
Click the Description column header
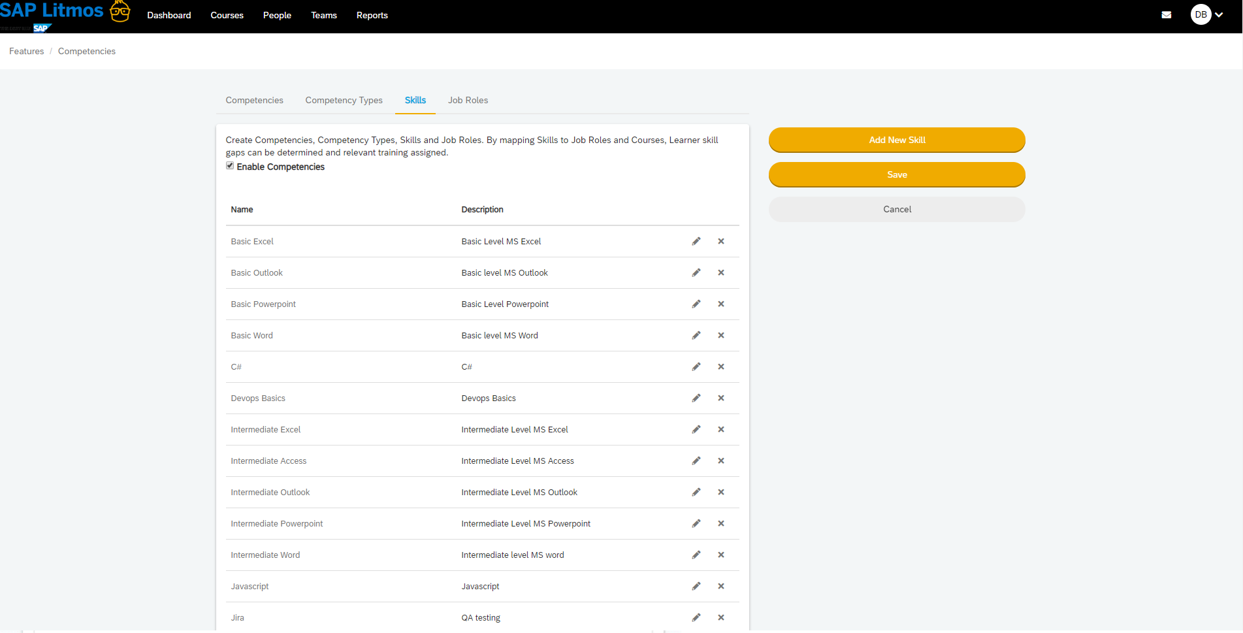pos(483,210)
